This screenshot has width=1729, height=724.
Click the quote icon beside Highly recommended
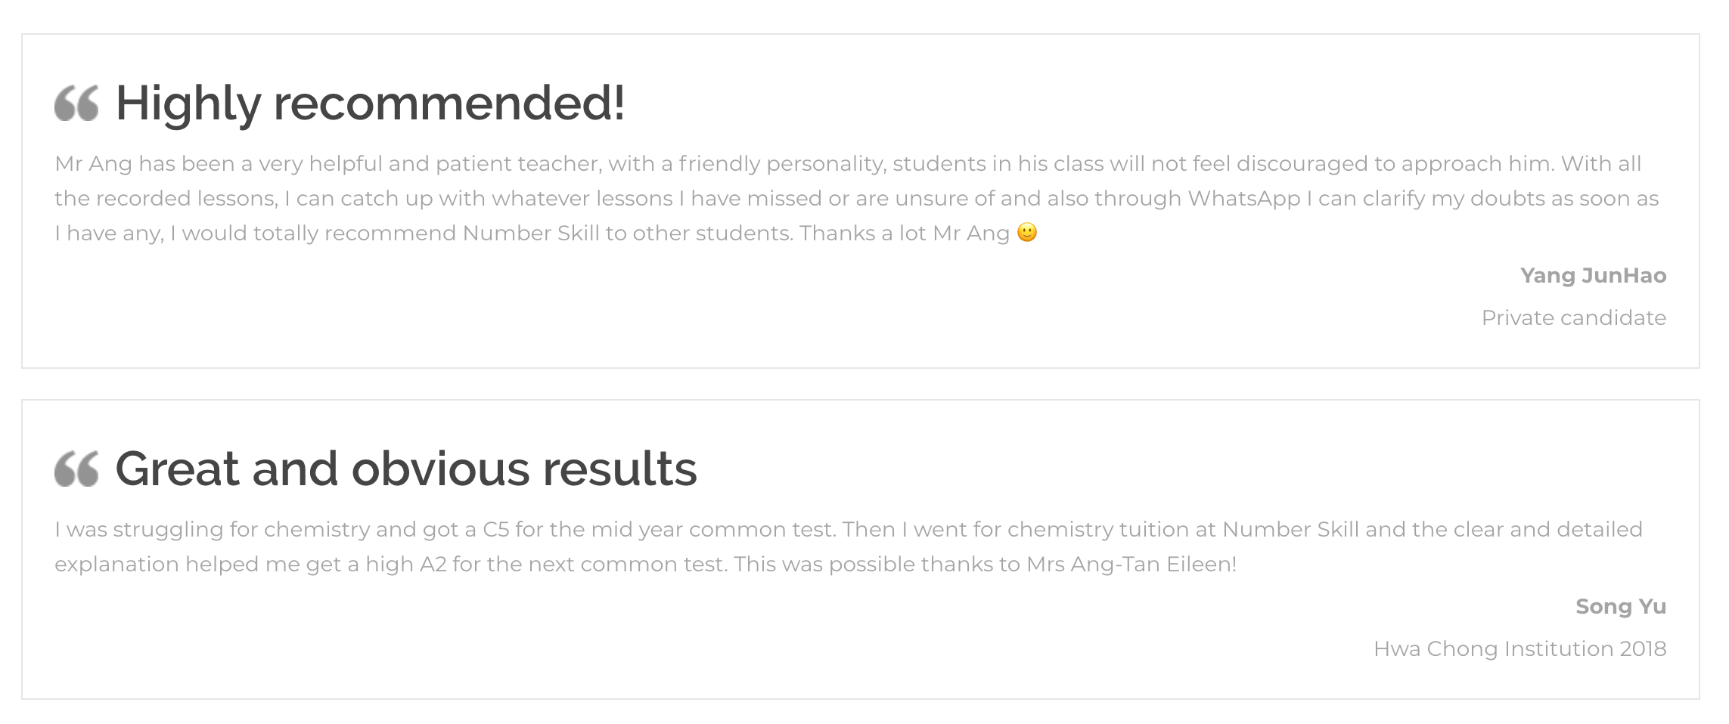point(76,103)
